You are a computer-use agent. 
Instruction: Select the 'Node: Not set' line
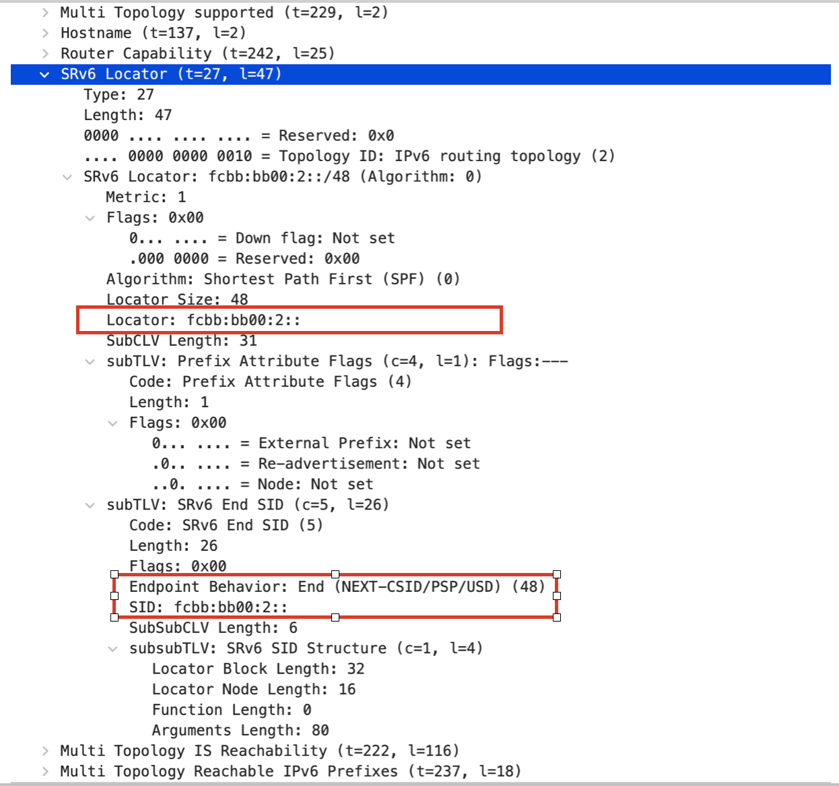(263, 484)
